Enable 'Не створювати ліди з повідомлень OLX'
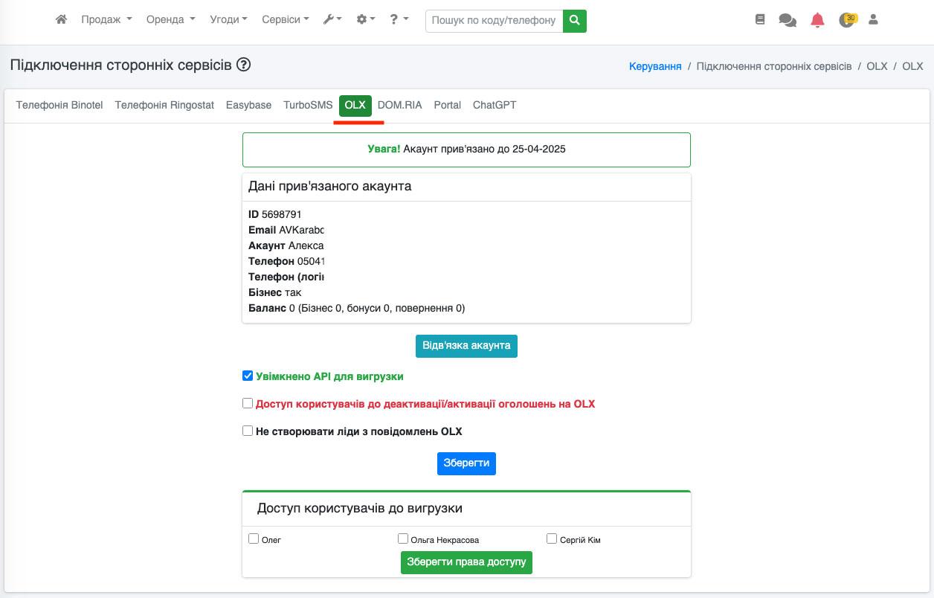 248,431
